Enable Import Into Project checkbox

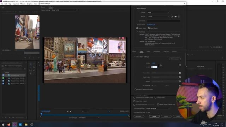pyautogui.click(x=134, y=101)
